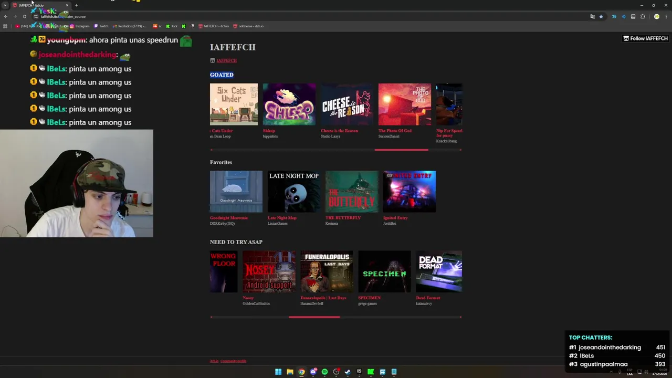Open the green Kick app in taskbar

pyautogui.click(x=371, y=372)
